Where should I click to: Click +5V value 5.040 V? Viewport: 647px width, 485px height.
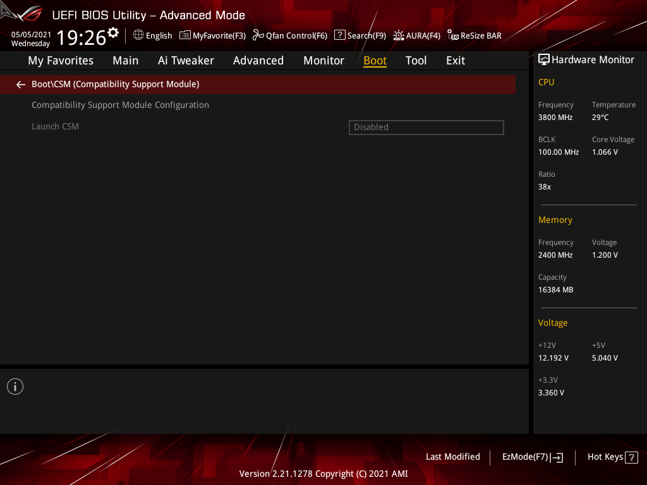click(605, 358)
